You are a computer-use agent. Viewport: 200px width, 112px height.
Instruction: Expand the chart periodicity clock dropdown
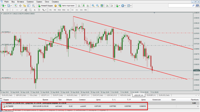125,6
